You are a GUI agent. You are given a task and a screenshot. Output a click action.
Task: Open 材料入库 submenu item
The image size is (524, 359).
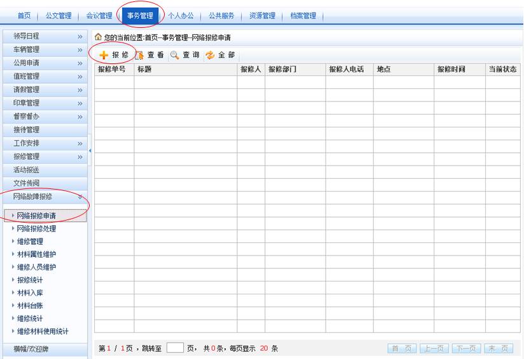pyautogui.click(x=30, y=293)
